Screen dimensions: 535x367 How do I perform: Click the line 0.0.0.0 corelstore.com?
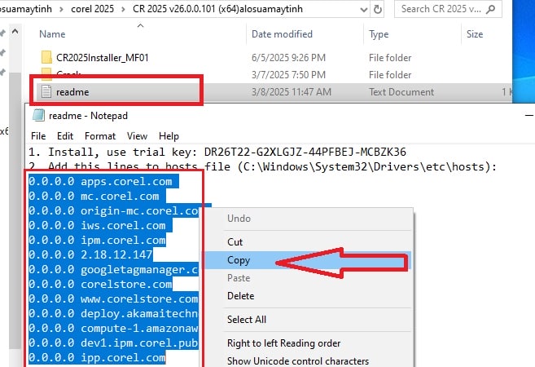coord(100,285)
